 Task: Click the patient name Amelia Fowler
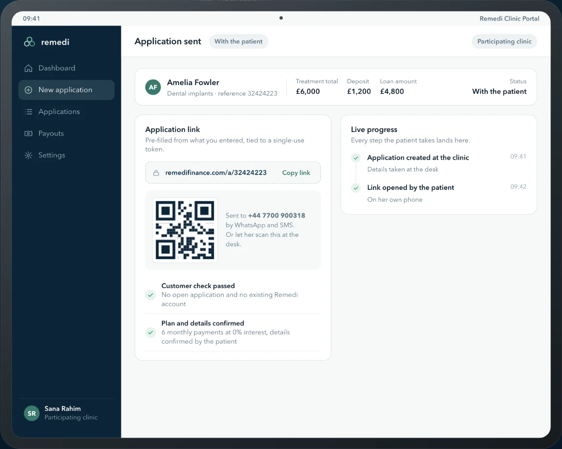193,82
